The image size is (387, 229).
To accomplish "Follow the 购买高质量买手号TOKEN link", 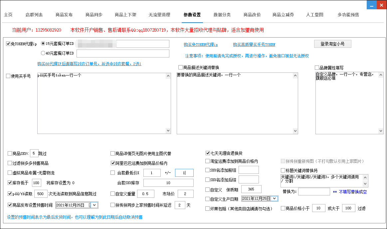I will (254, 45).
